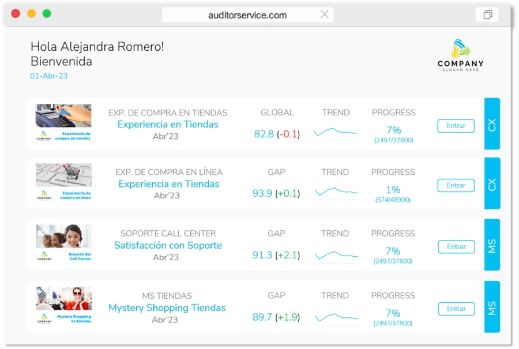Screen dimensions: 519x349
Task: Click Entrar in the MS Tiendas row
Action: point(456,309)
